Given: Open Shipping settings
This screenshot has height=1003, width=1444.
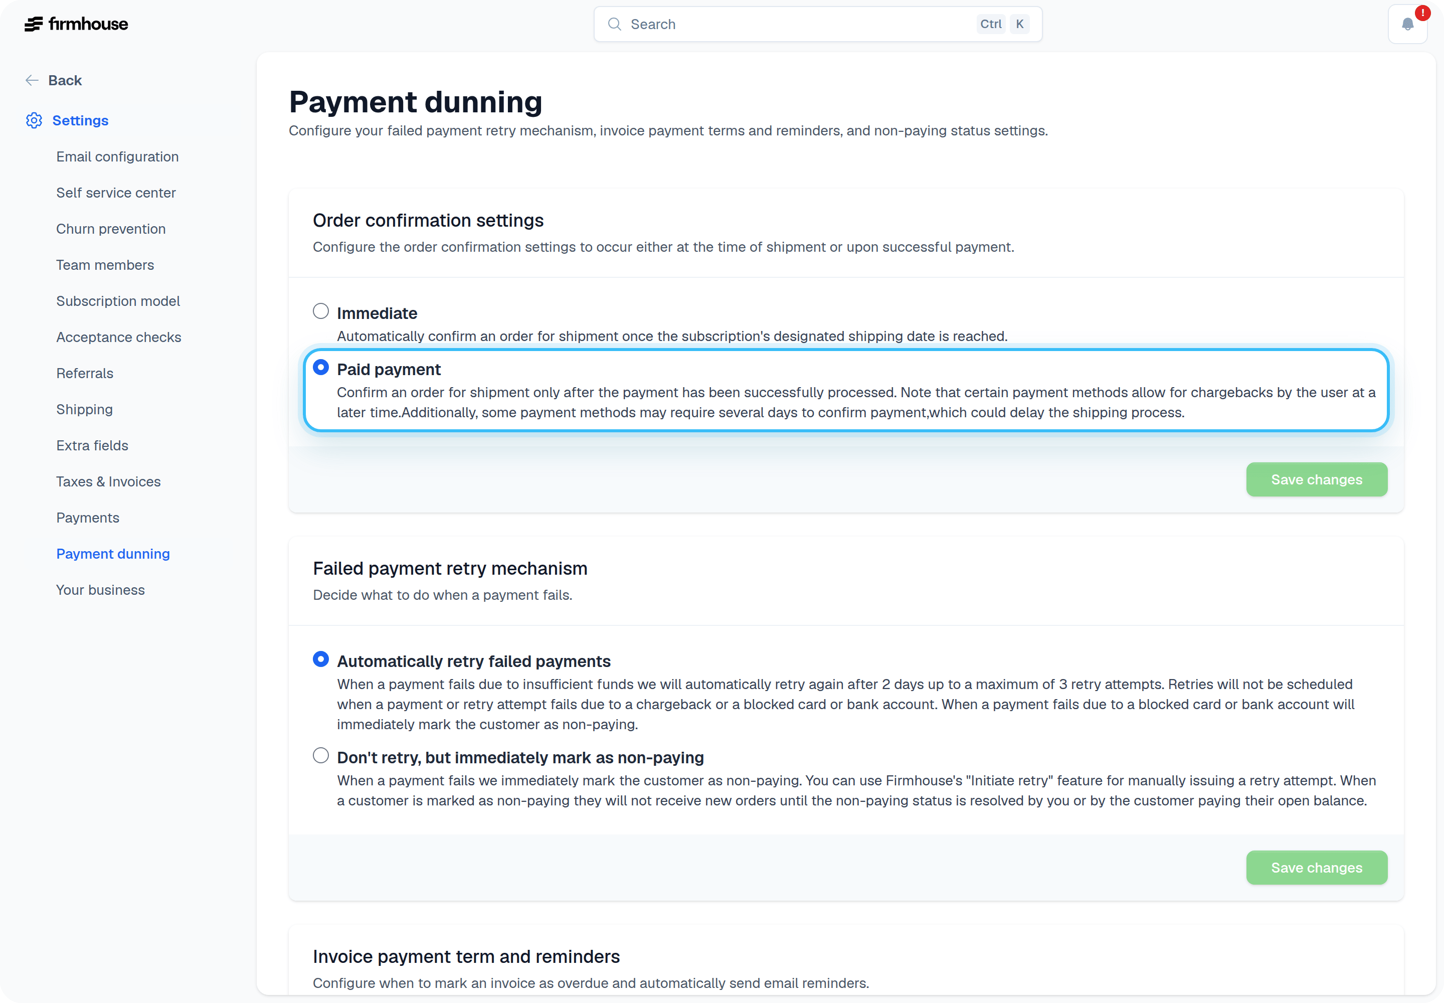Looking at the screenshot, I should [x=84, y=409].
